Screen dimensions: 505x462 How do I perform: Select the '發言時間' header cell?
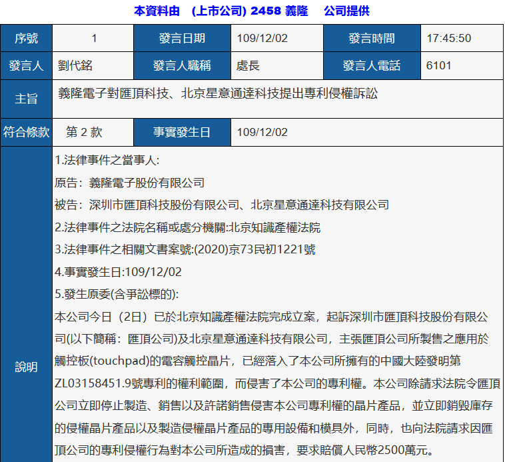tap(372, 38)
